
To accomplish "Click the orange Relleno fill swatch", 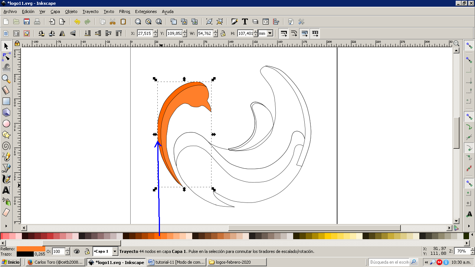I will pyautogui.click(x=31, y=248).
